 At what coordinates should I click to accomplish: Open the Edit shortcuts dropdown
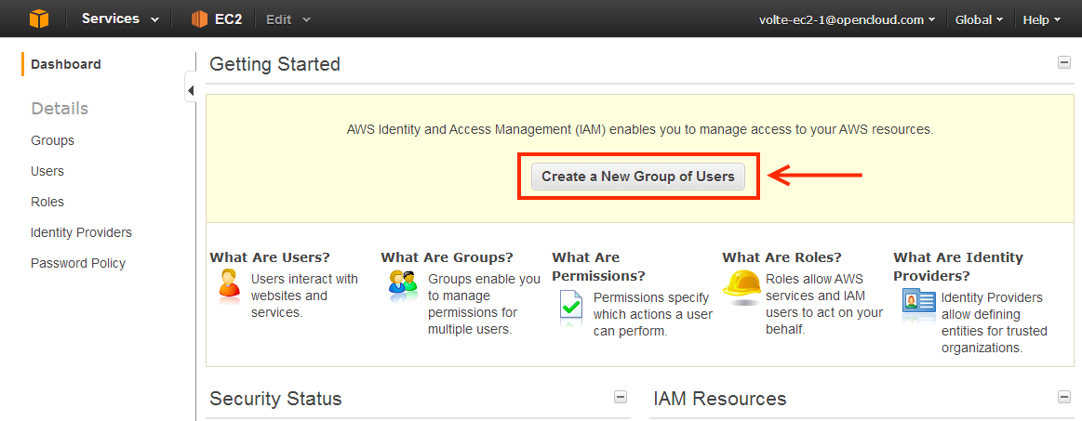click(x=288, y=19)
